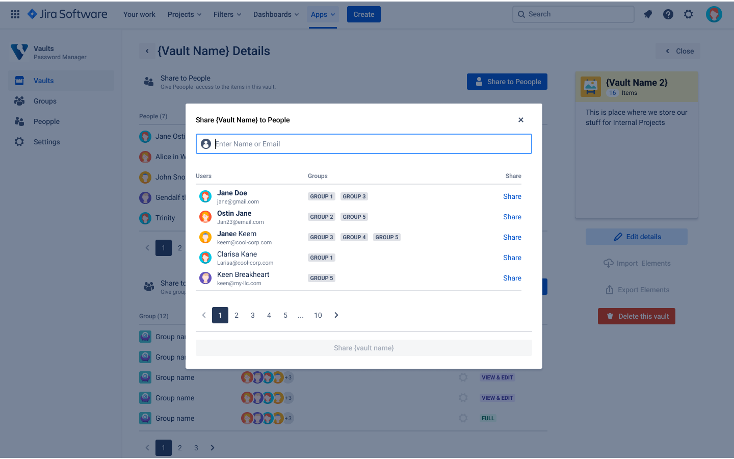Expand the Filters dropdown menu

(x=227, y=14)
